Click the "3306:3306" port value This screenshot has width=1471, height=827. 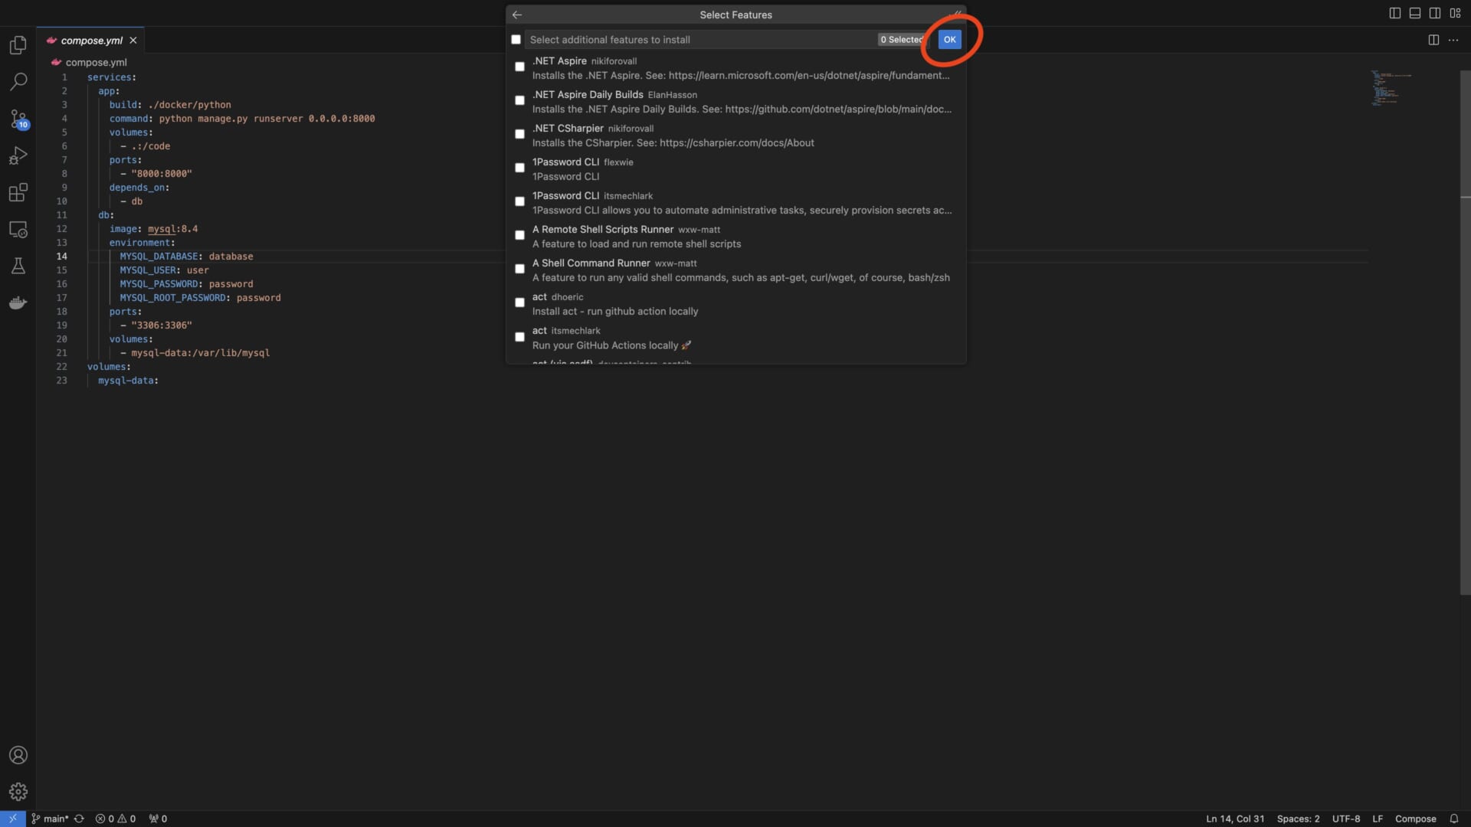click(x=162, y=325)
